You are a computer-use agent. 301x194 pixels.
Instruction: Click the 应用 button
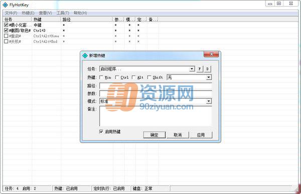point(201,135)
